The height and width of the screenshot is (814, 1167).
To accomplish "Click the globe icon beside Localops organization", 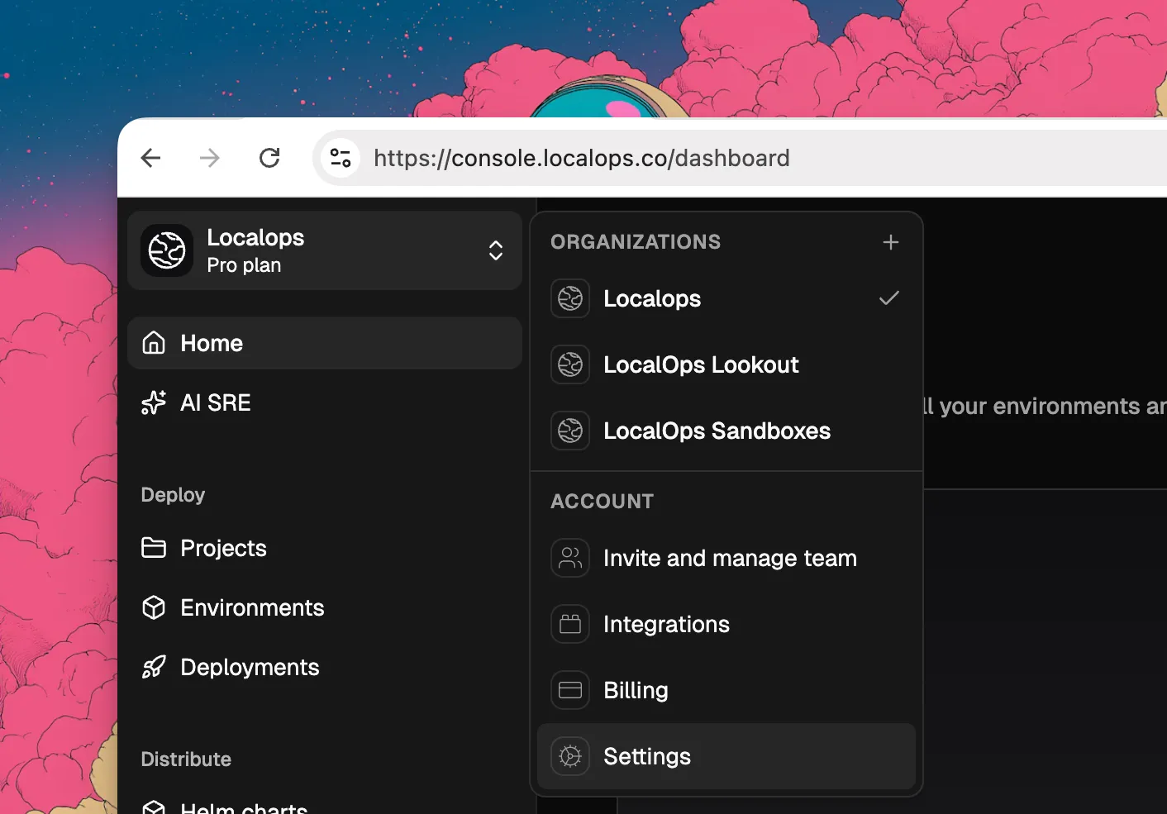I will click(570, 298).
